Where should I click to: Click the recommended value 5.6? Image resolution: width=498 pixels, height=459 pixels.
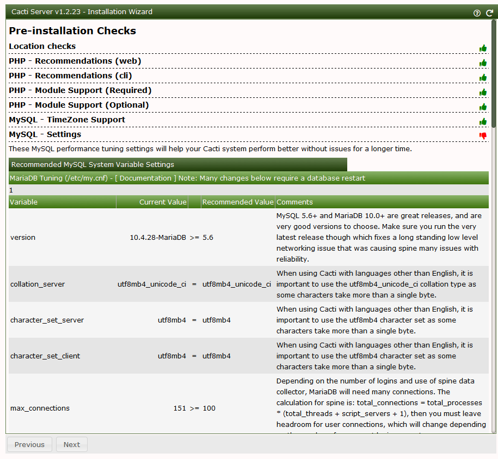208,238
